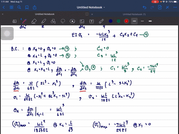Screen dimensions: 179x134
Task: Redo the last action
Action: [x=152, y=7]
